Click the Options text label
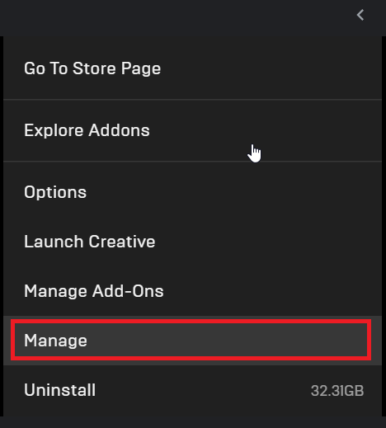This screenshot has width=386, height=428. [55, 192]
